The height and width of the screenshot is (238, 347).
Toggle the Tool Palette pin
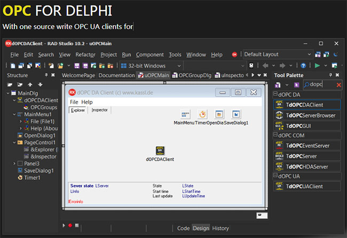click(330, 75)
